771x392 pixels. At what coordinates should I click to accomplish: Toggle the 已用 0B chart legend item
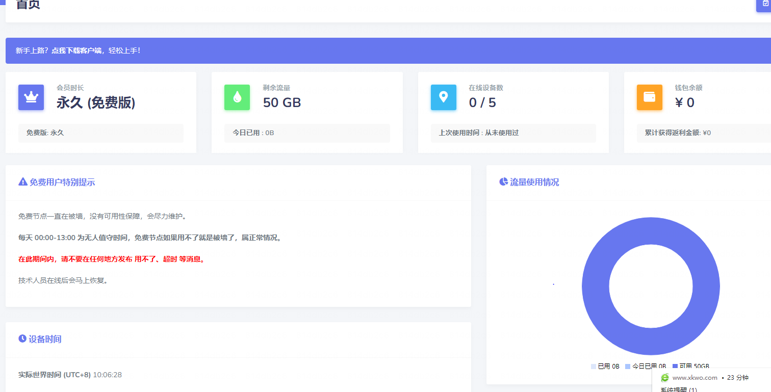(605, 366)
